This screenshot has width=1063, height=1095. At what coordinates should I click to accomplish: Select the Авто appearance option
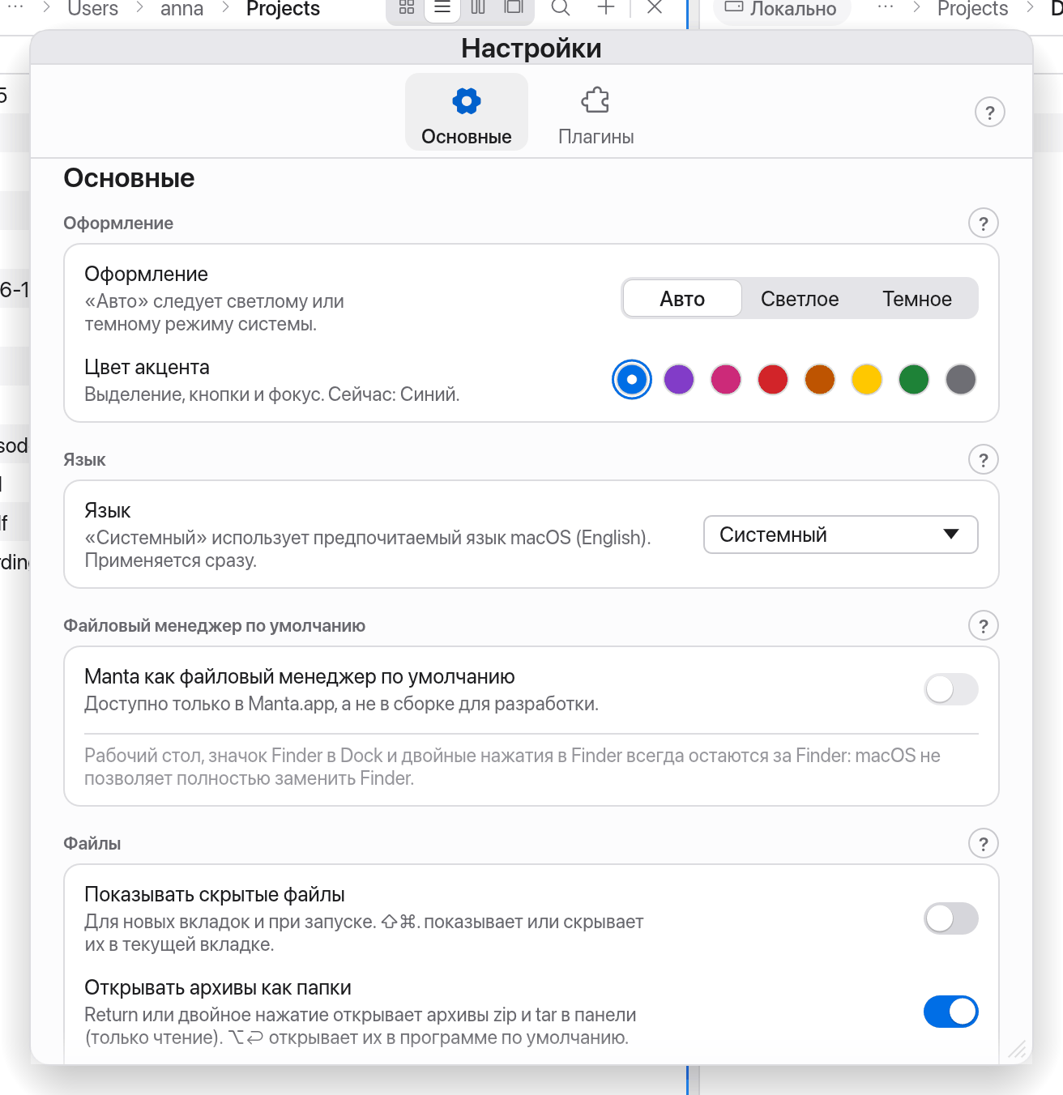click(682, 299)
